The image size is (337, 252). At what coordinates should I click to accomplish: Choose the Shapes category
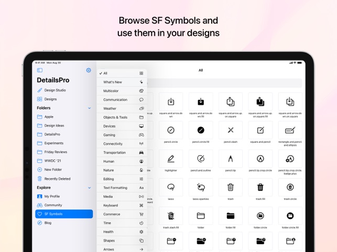[x=122, y=240]
